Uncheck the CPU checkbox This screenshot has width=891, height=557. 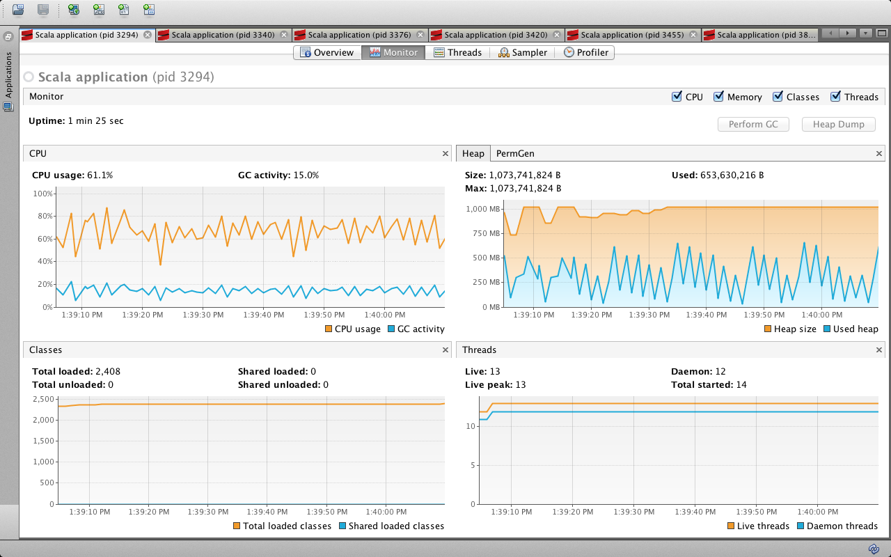point(677,97)
